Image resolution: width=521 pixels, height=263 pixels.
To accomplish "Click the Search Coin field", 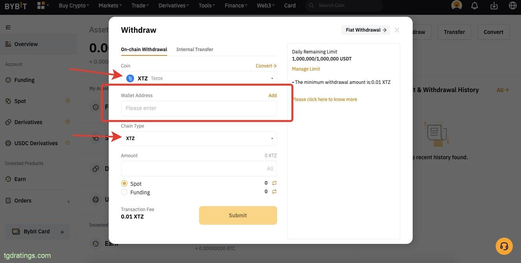I will [x=344, y=5].
